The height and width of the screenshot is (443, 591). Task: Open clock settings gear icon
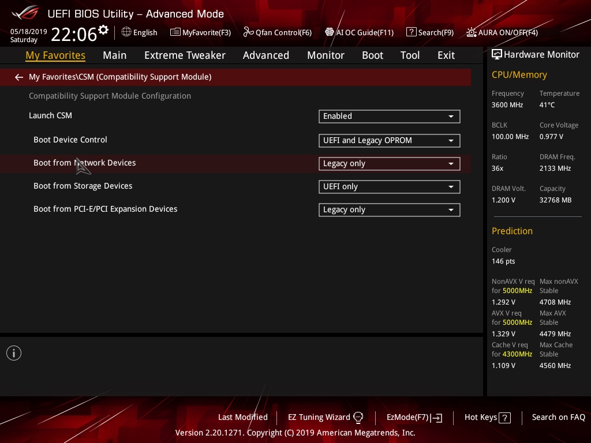click(x=103, y=30)
